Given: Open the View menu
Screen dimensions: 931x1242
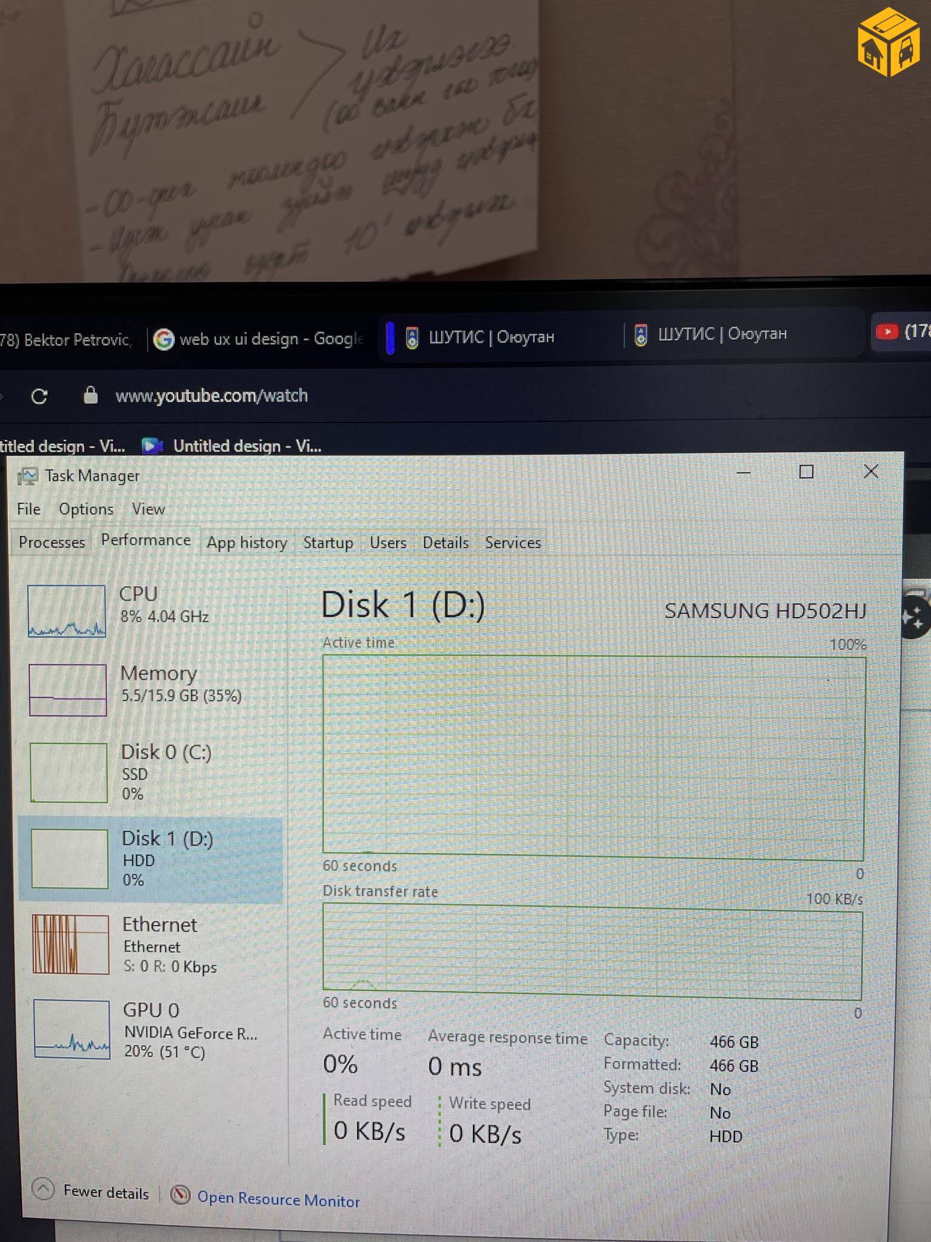Looking at the screenshot, I should coord(148,509).
